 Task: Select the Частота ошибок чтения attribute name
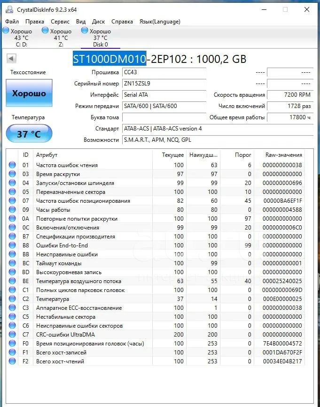(67, 165)
